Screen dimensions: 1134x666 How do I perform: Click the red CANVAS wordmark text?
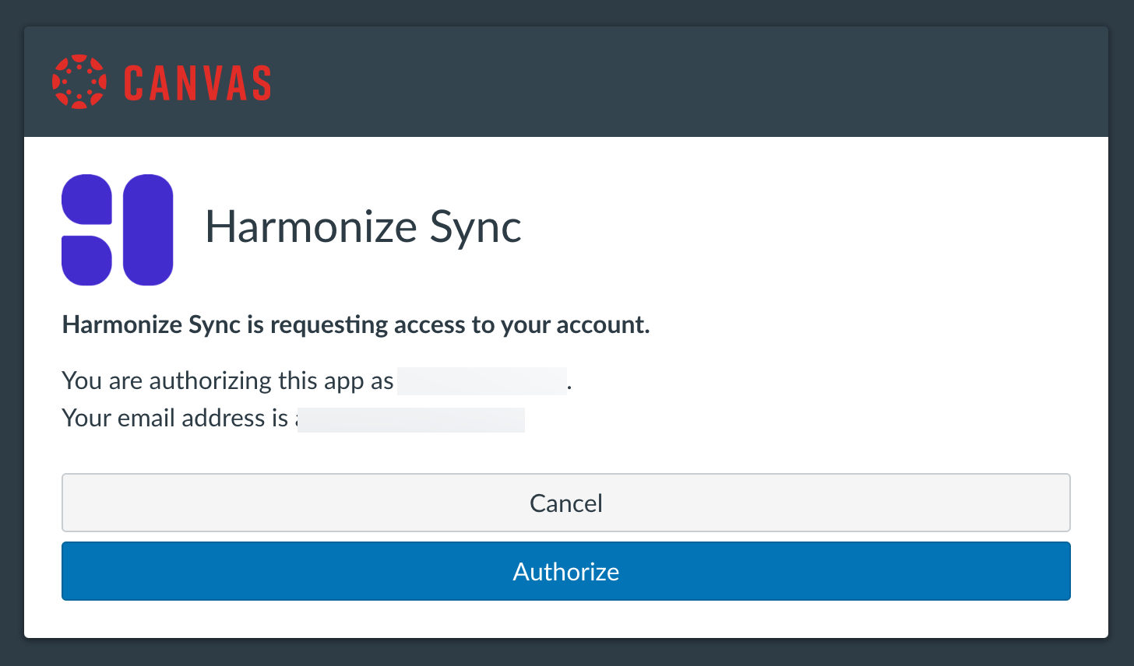click(197, 83)
